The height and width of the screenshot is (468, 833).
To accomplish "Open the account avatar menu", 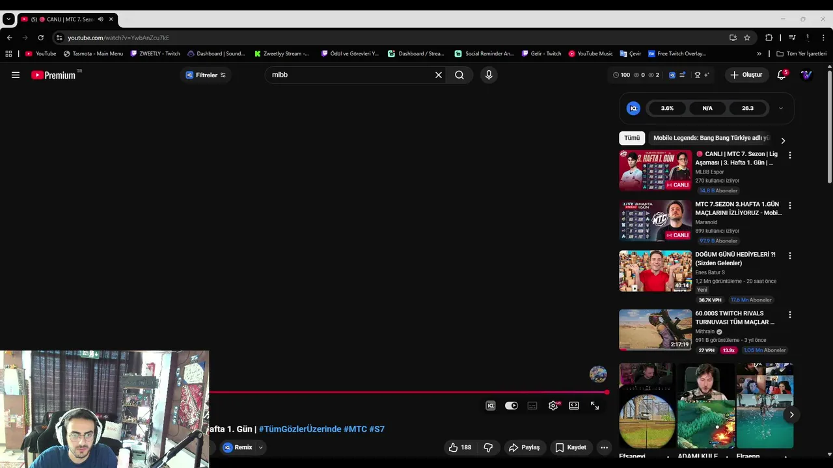I will (806, 75).
